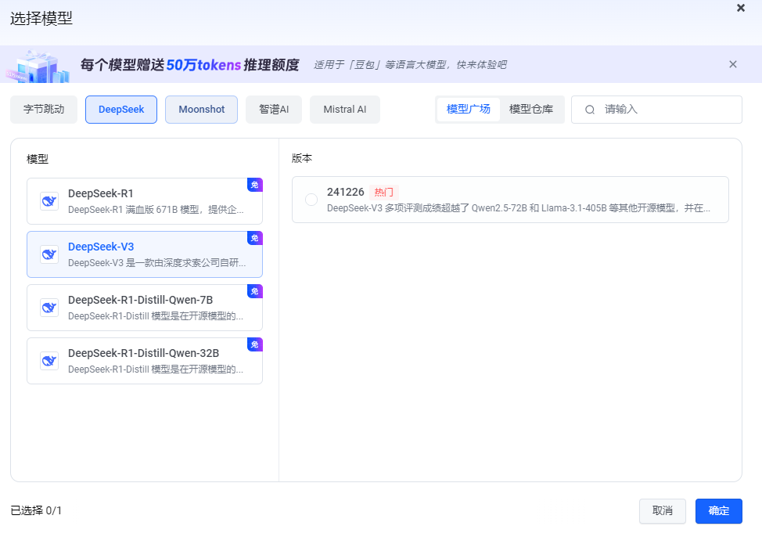Select the DeepSeek-R1-Distill-Qwen-32B model name
The width and height of the screenshot is (762, 537).
pyautogui.click(x=143, y=353)
